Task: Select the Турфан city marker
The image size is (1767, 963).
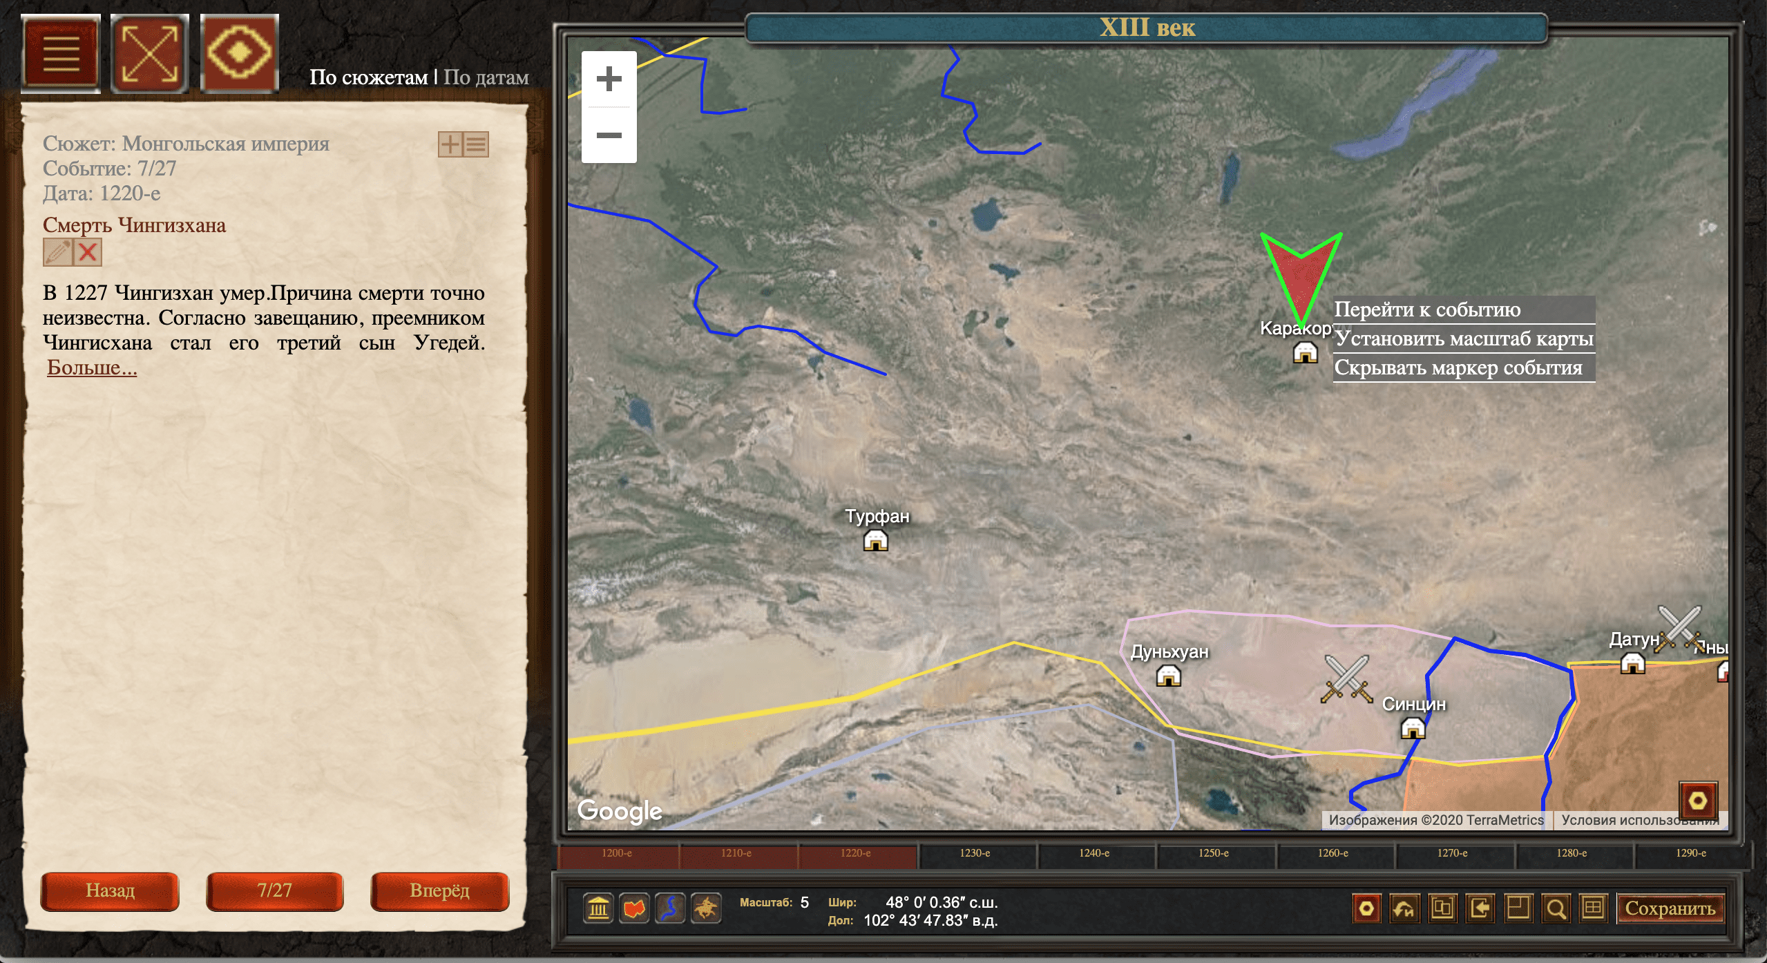Action: pos(875,540)
